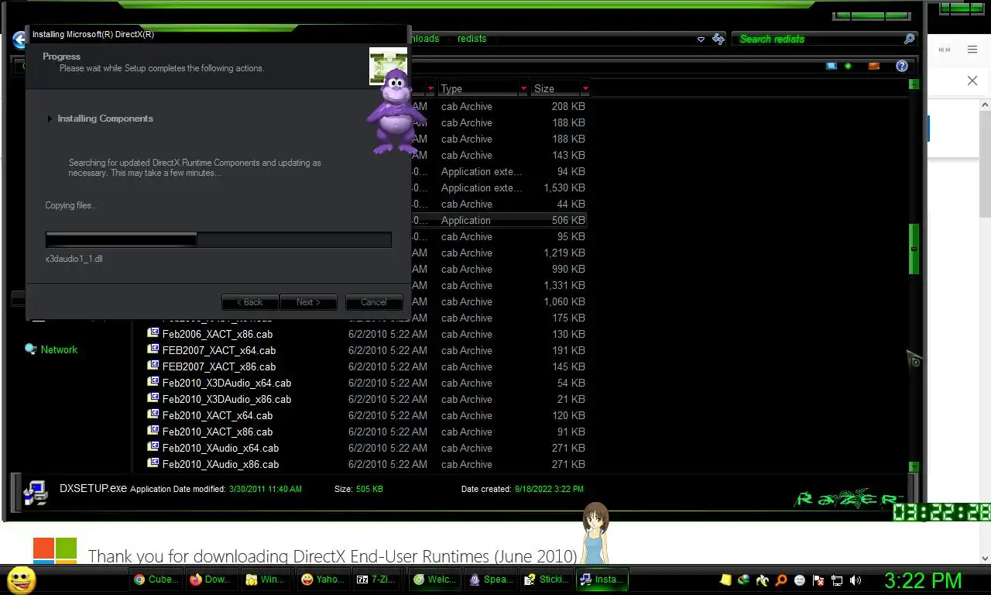Click the scrollbar down arrow in Explorer
This screenshot has width=991, height=595.
pos(914,467)
